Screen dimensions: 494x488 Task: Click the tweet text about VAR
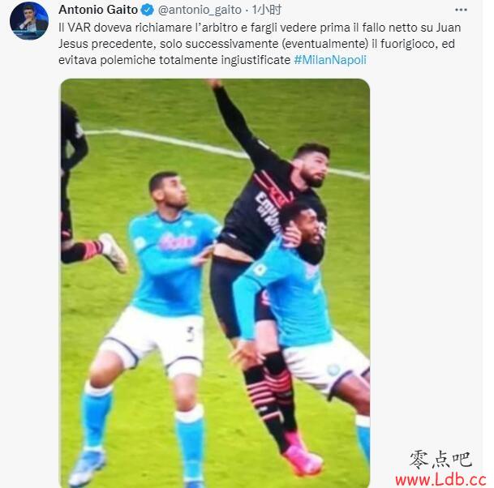260,44
